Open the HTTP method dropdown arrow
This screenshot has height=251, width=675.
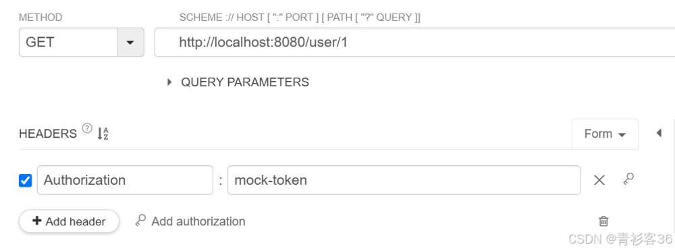coord(130,43)
